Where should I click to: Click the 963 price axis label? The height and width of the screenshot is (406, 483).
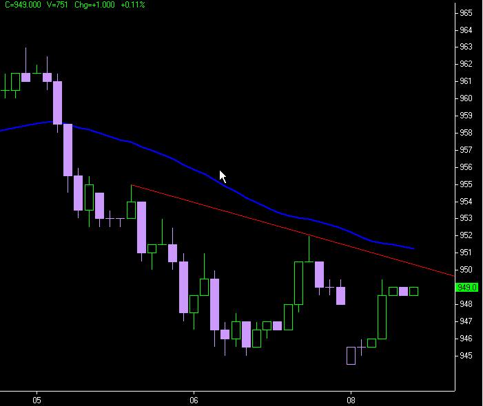[x=466, y=46]
